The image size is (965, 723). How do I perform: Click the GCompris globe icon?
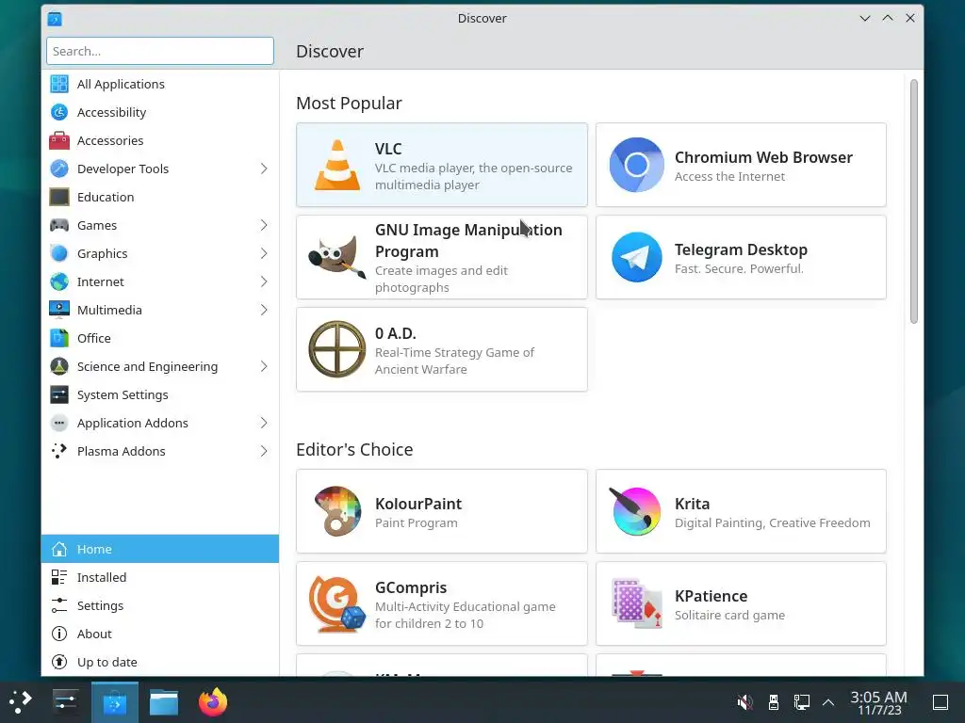pyautogui.click(x=336, y=603)
